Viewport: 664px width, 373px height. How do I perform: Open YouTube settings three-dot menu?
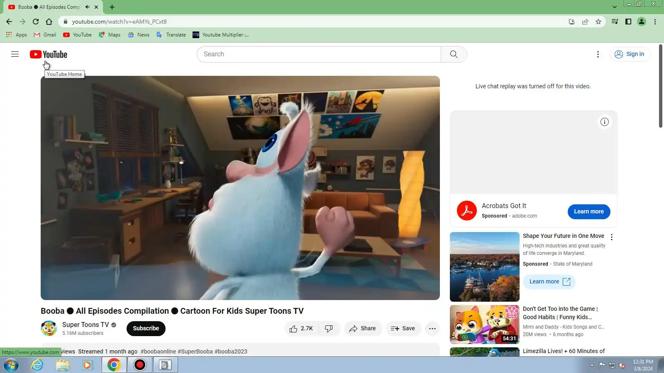pyautogui.click(x=598, y=54)
